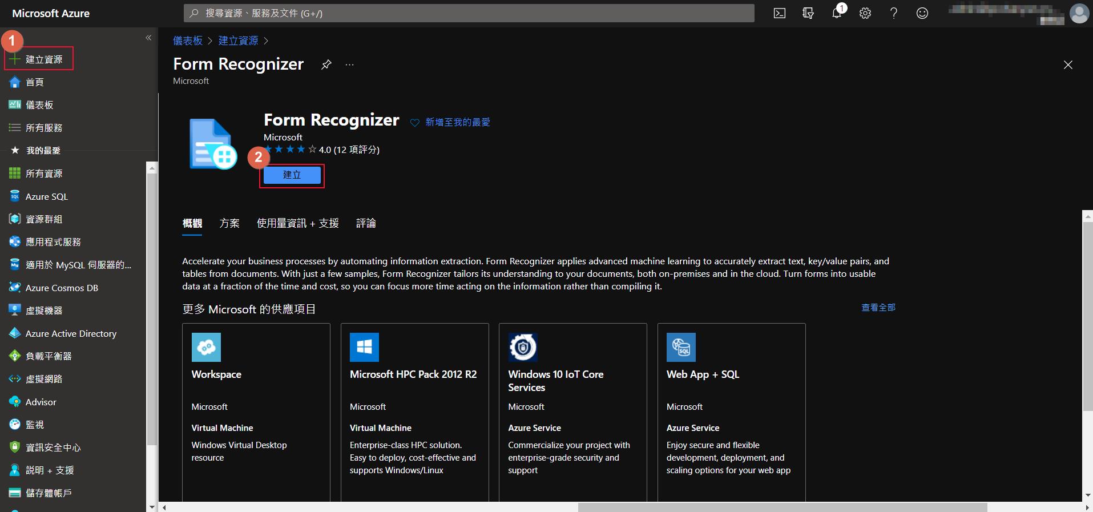Switch to the 概觀 tab
Viewport: 1093px width, 512px height.
click(192, 223)
